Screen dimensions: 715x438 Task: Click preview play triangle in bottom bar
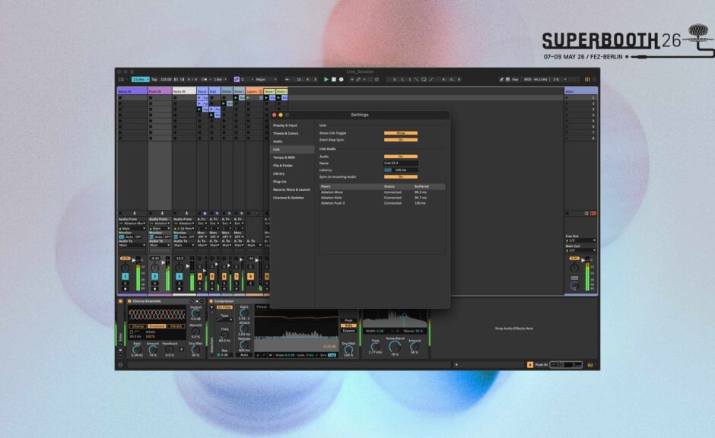pyautogui.click(x=456, y=365)
